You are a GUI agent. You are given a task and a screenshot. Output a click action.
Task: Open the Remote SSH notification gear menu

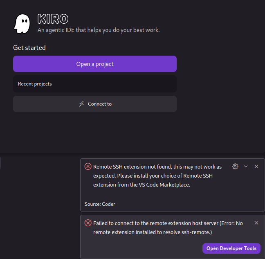pos(235,167)
